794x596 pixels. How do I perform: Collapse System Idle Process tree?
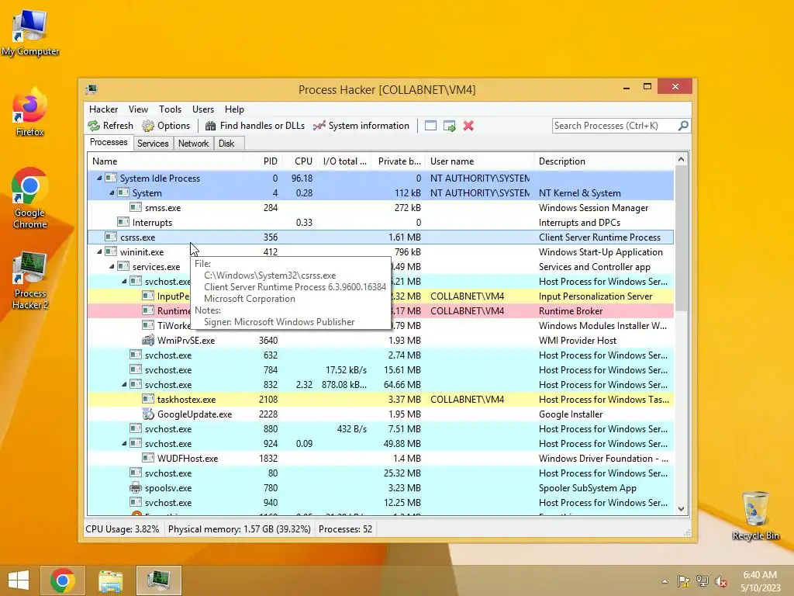tap(99, 178)
